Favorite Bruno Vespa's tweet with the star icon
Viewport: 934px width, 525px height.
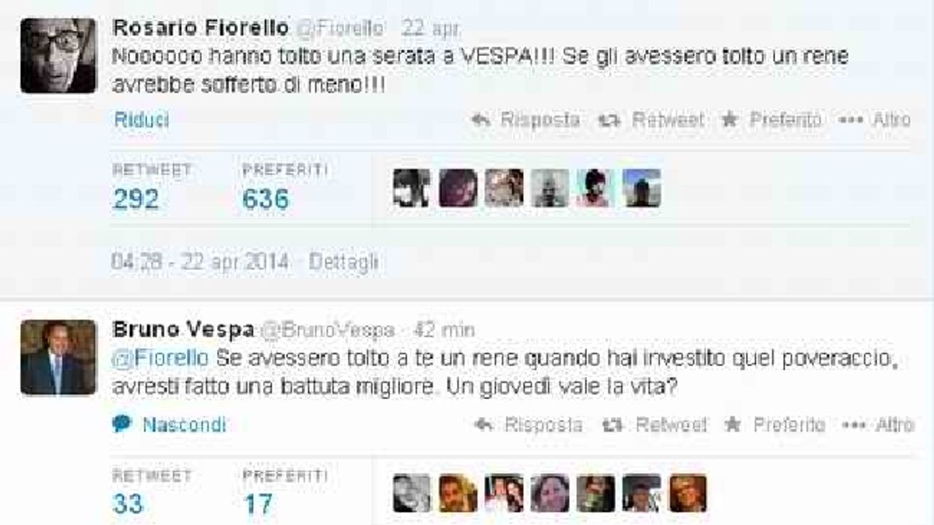732,424
